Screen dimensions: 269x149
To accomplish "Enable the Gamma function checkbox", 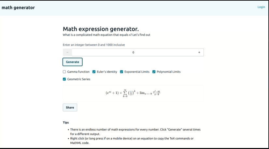I will click(64, 72).
